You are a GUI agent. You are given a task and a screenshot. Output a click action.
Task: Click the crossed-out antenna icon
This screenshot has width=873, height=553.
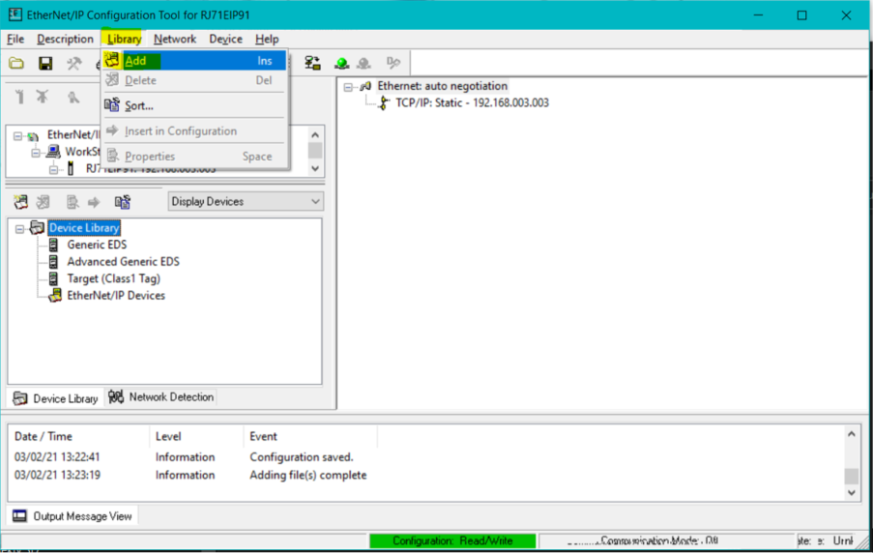click(x=43, y=97)
